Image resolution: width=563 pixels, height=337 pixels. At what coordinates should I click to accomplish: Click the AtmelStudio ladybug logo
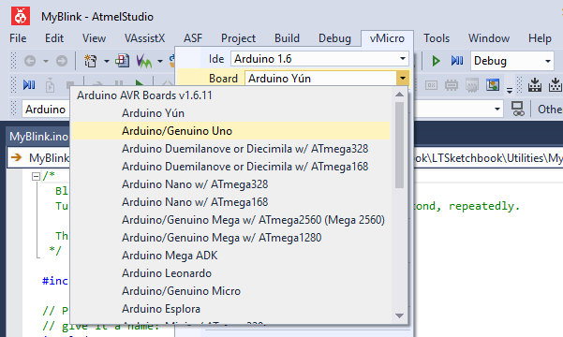[x=21, y=16]
